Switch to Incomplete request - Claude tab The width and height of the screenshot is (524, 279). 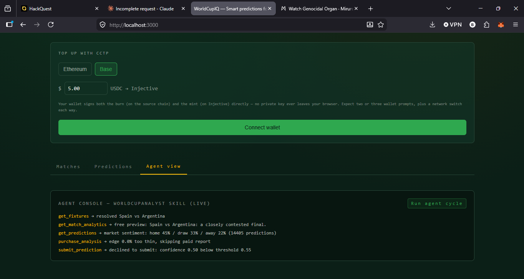[x=146, y=8]
